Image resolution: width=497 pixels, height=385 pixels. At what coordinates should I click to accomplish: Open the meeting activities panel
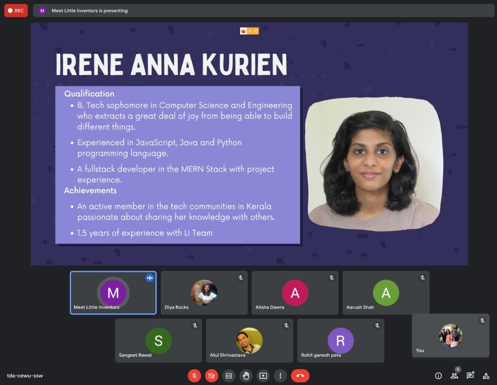click(x=486, y=376)
